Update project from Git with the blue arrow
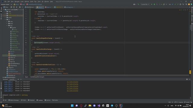 coord(172,4)
